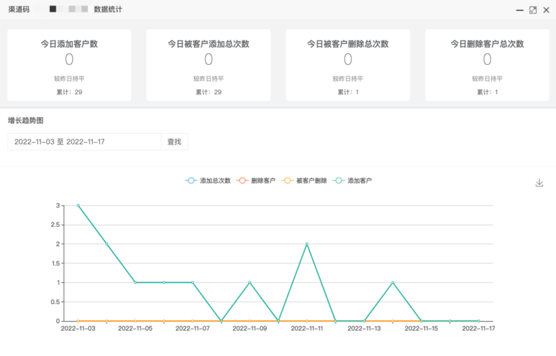Image resolution: width=556 pixels, height=356 pixels.
Task: Click the 渠道码 title text
Action: [19, 10]
